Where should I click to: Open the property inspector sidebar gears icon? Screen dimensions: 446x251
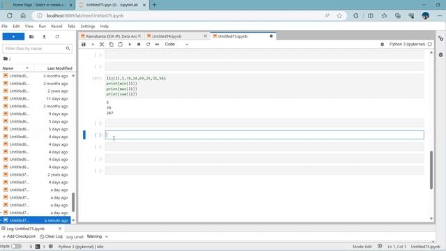click(440, 38)
